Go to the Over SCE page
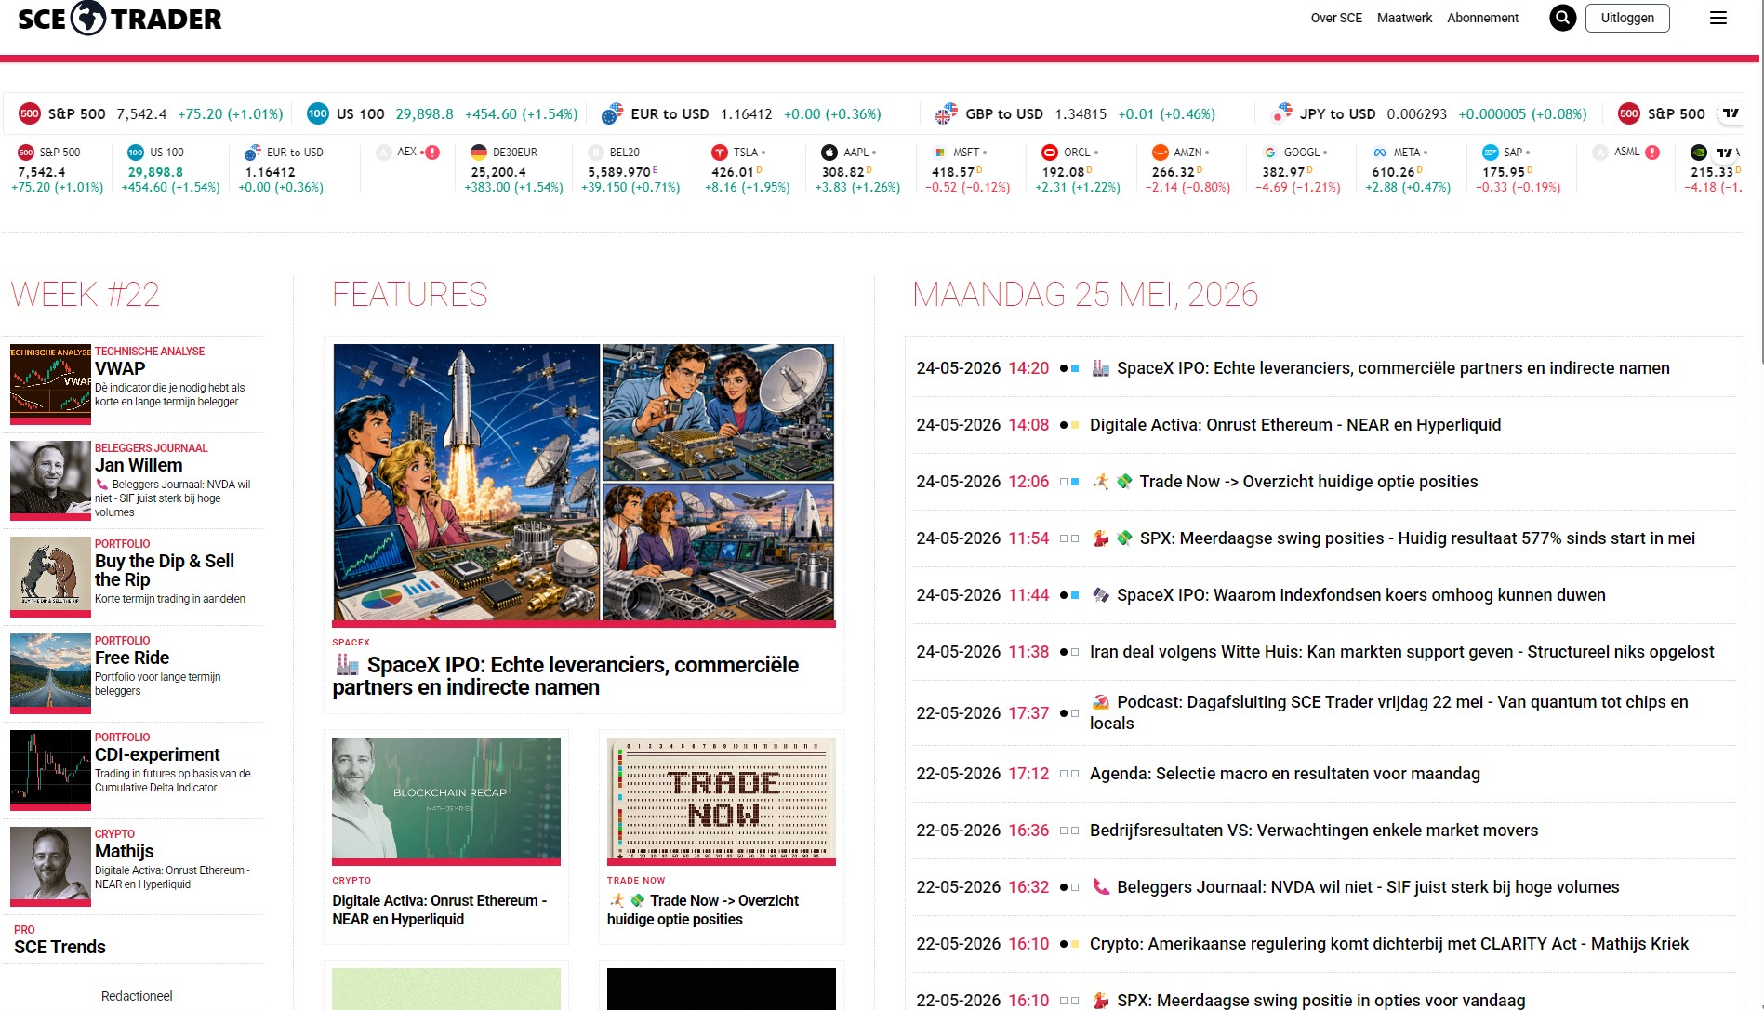 [1336, 18]
